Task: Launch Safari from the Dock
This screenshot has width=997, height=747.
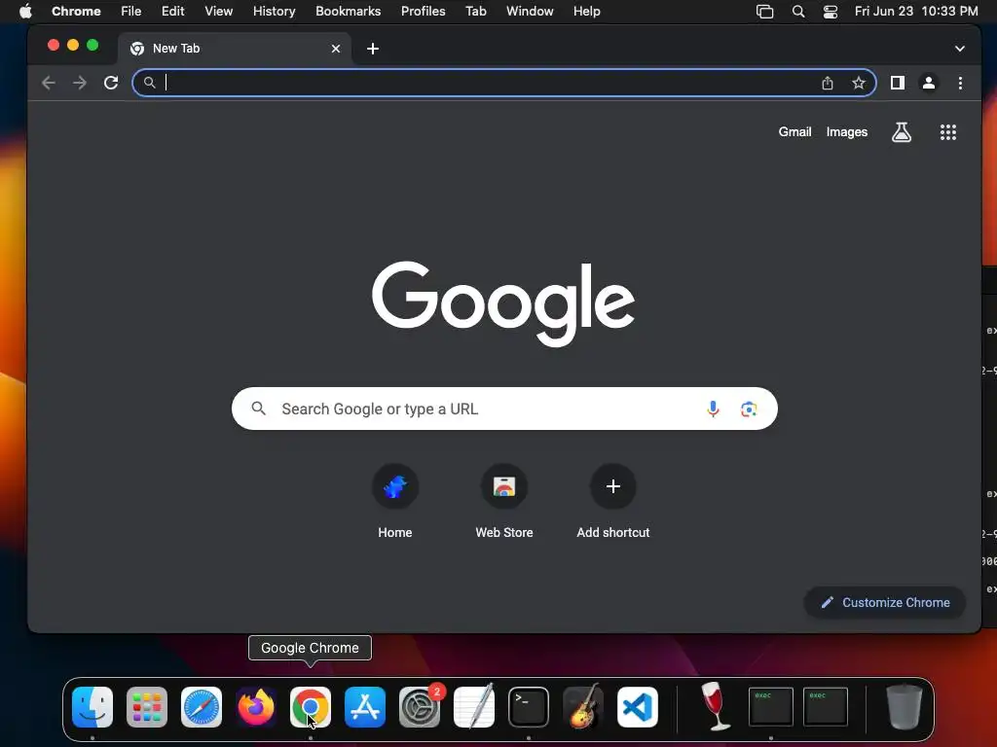Action: click(x=202, y=707)
